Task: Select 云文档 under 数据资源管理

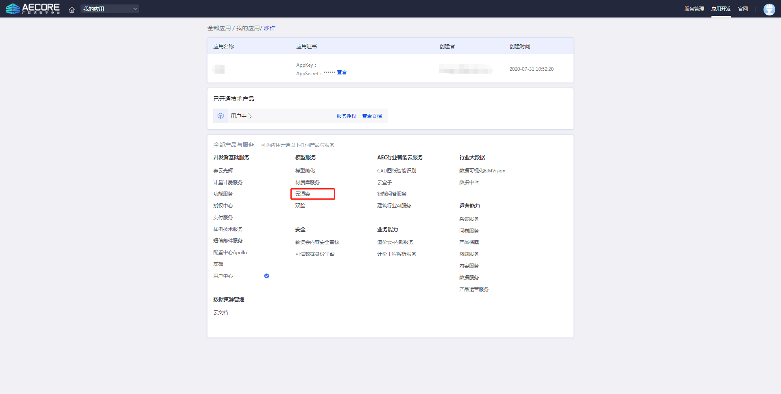Action: point(220,313)
